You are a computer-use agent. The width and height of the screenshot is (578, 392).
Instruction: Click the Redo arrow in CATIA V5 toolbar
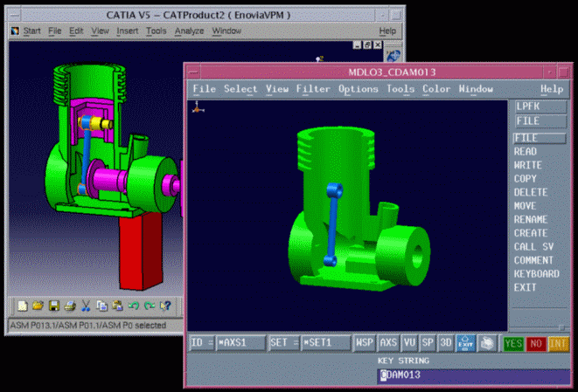(150, 306)
